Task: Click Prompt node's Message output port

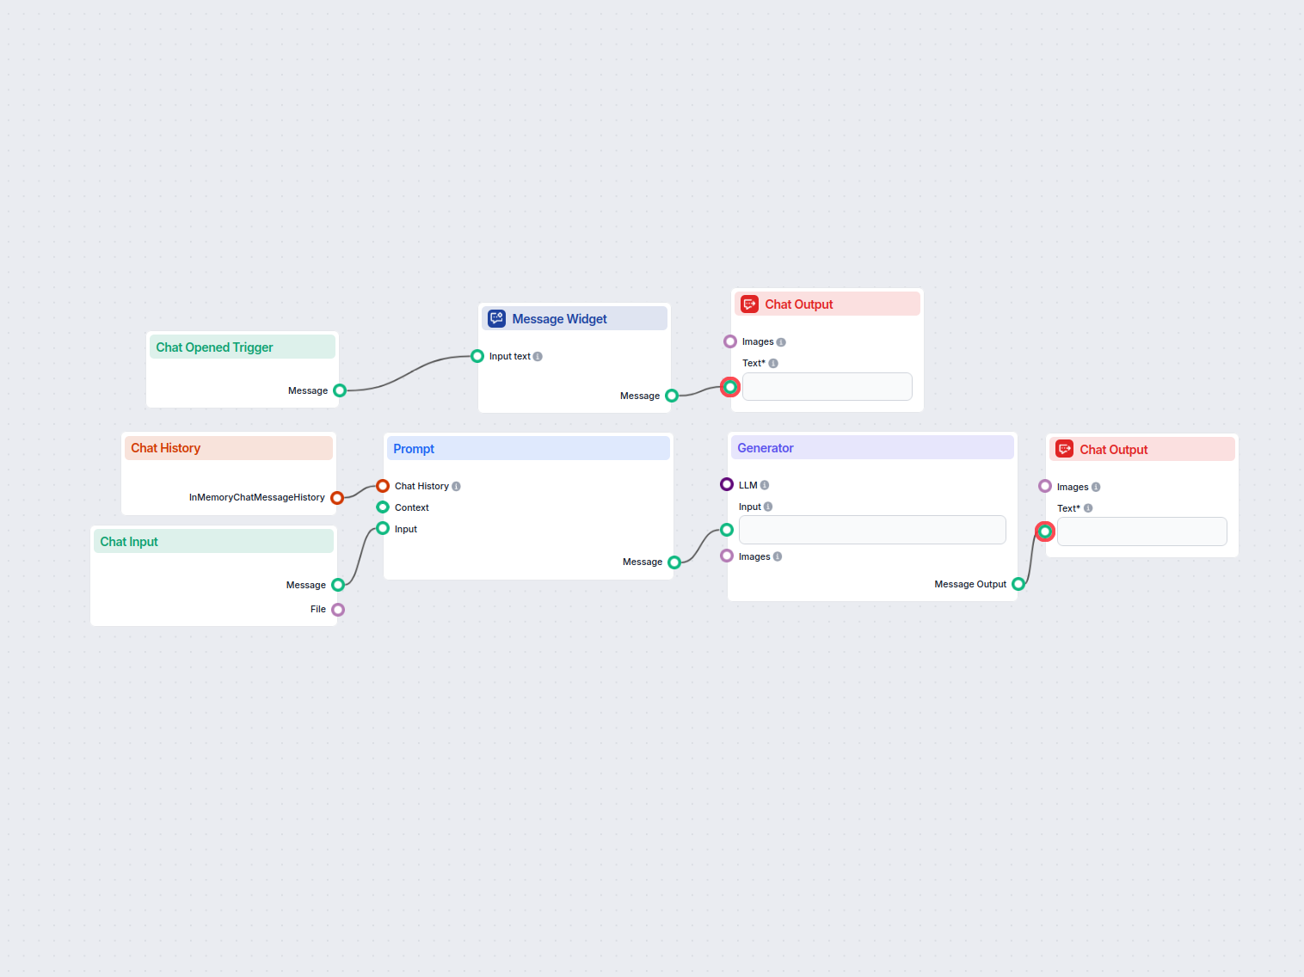Action: 674,562
